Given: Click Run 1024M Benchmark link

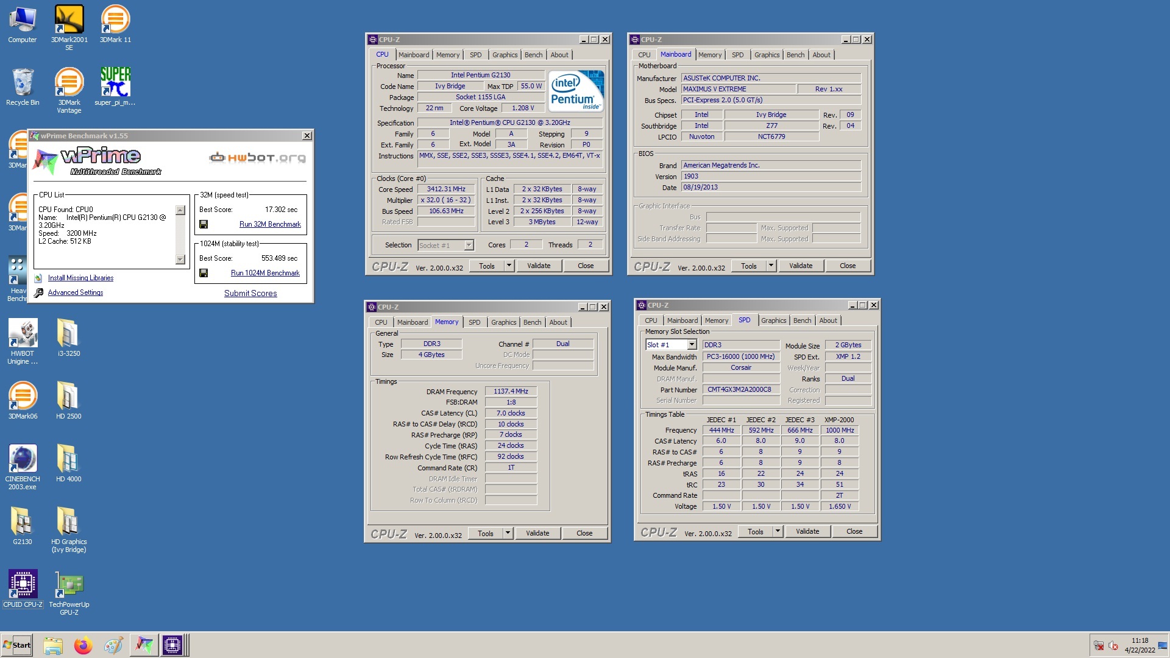Looking at the screenshot, I should pyautogui.click(x=265, y=273).
